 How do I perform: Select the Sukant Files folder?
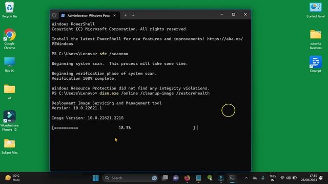[9, 147]
